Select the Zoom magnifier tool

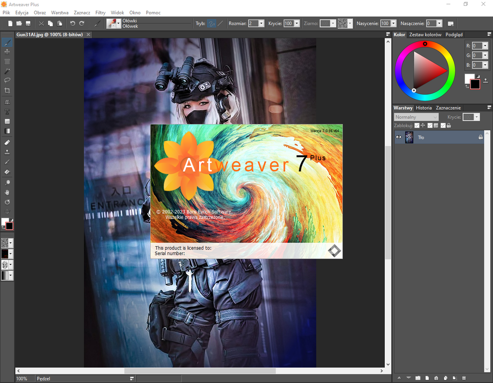[x=7, y=183]
